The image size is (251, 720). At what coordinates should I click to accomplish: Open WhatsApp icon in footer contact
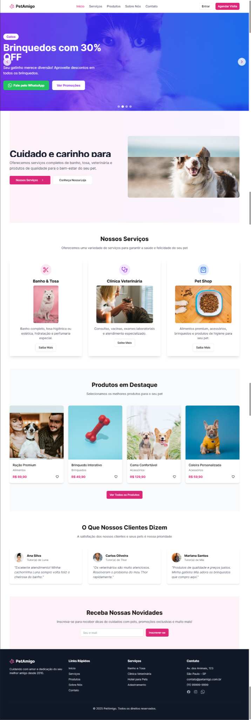coord(203,692)
